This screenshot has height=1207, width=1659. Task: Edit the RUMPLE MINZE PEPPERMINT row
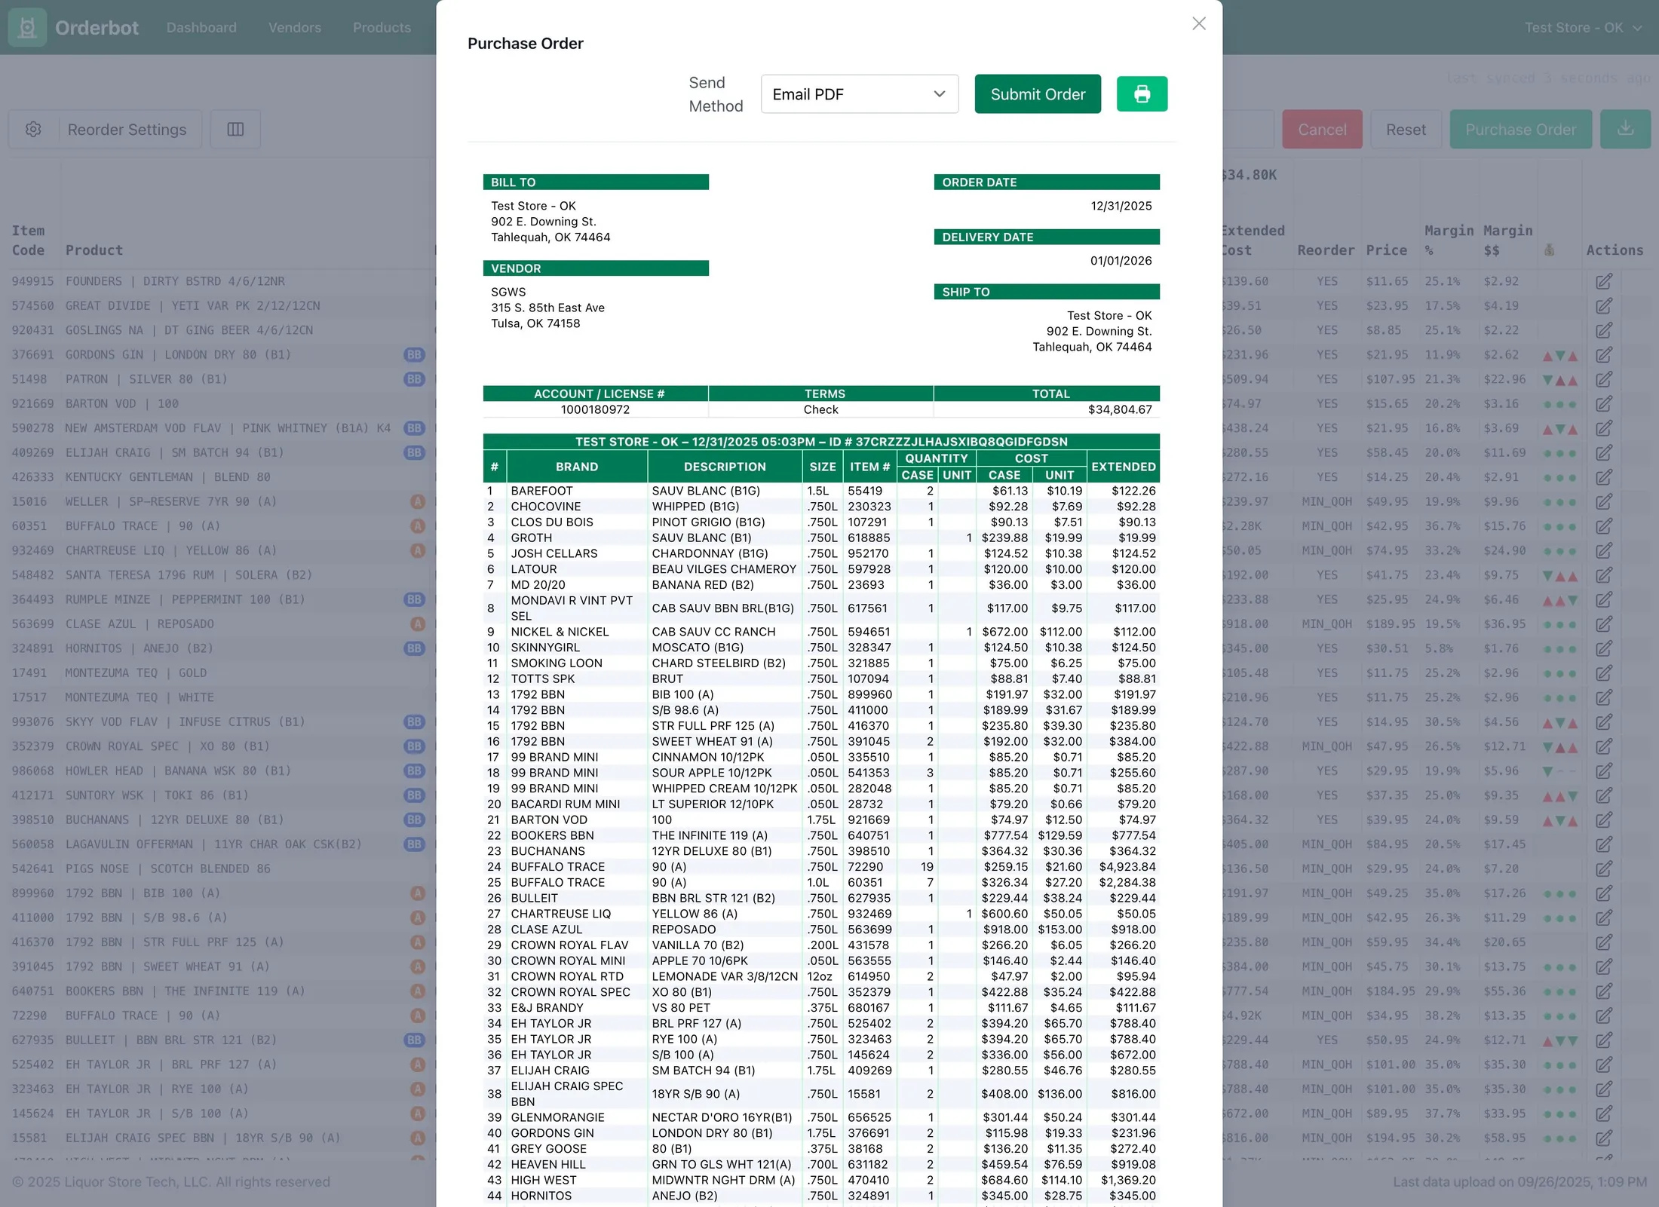[x=1604, y=599]
